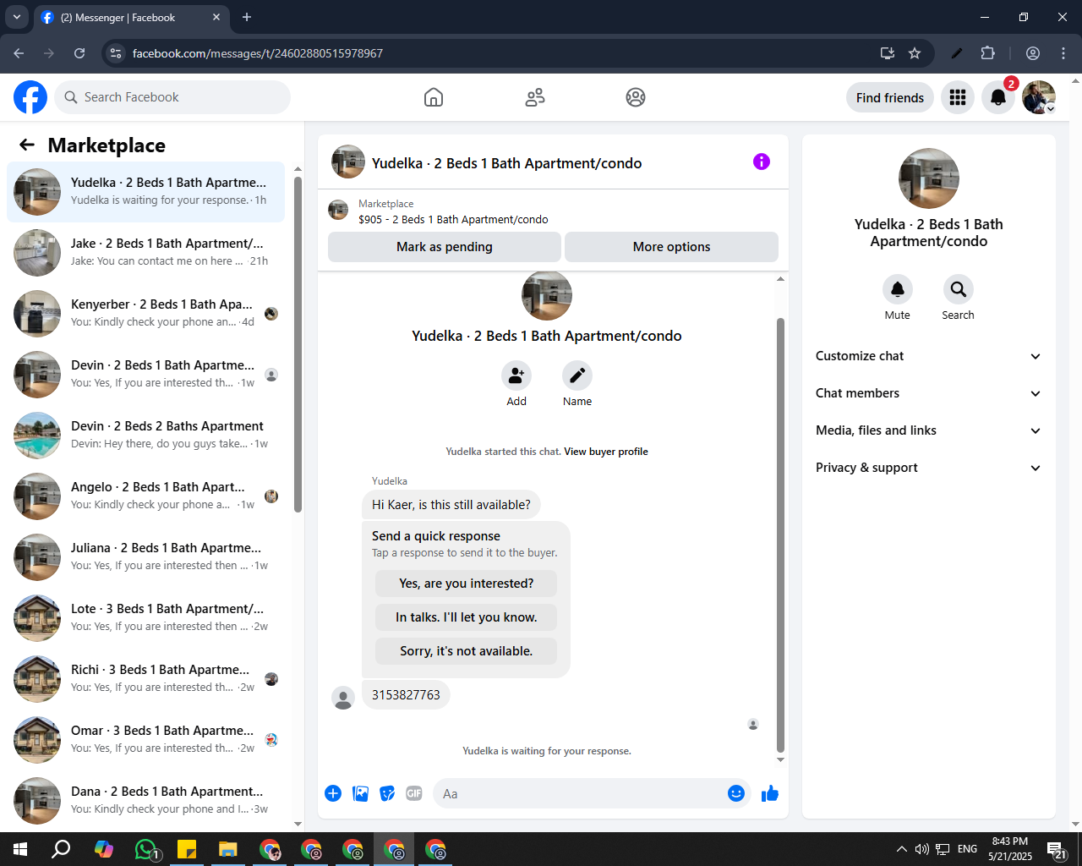1082x866 pixels.
Task: Open Facebook Home icon in top navigation
Action: [x=434, y=97]
